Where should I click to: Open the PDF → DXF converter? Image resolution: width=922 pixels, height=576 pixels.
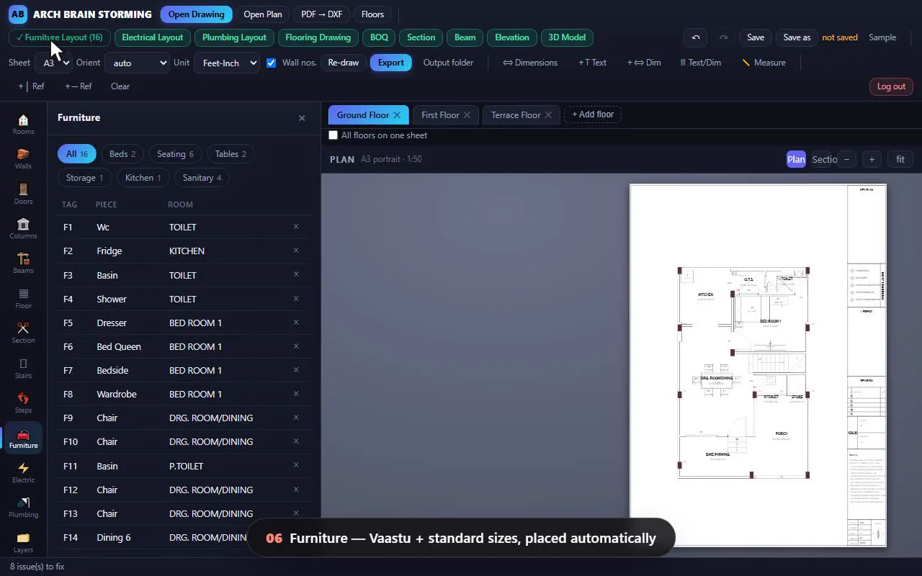pos(321,14)
